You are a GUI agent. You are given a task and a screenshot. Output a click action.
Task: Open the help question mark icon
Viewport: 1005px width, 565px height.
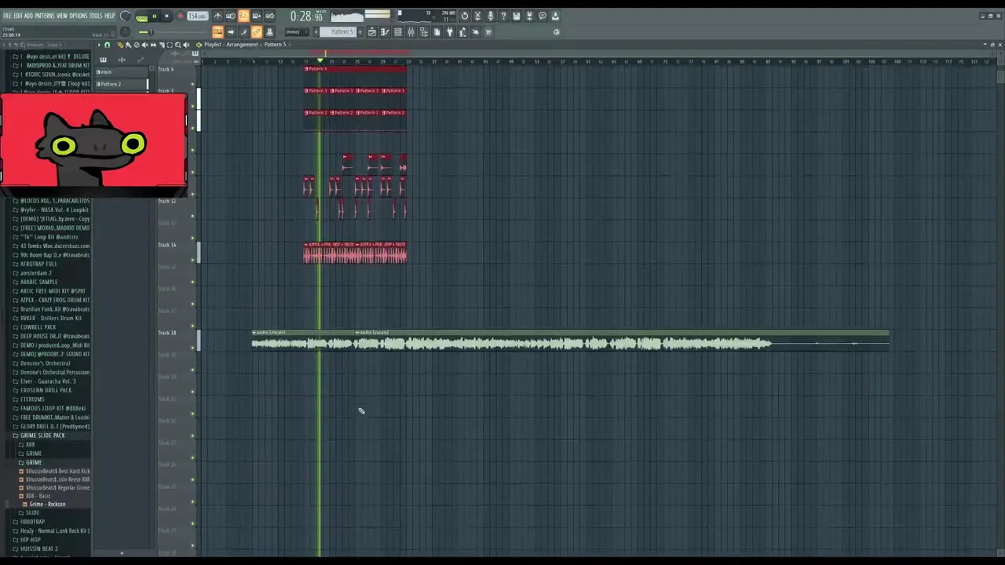503,16
